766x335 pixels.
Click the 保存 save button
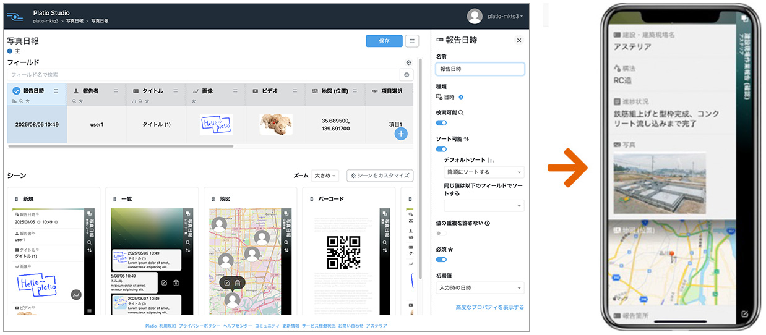point(384,41)
